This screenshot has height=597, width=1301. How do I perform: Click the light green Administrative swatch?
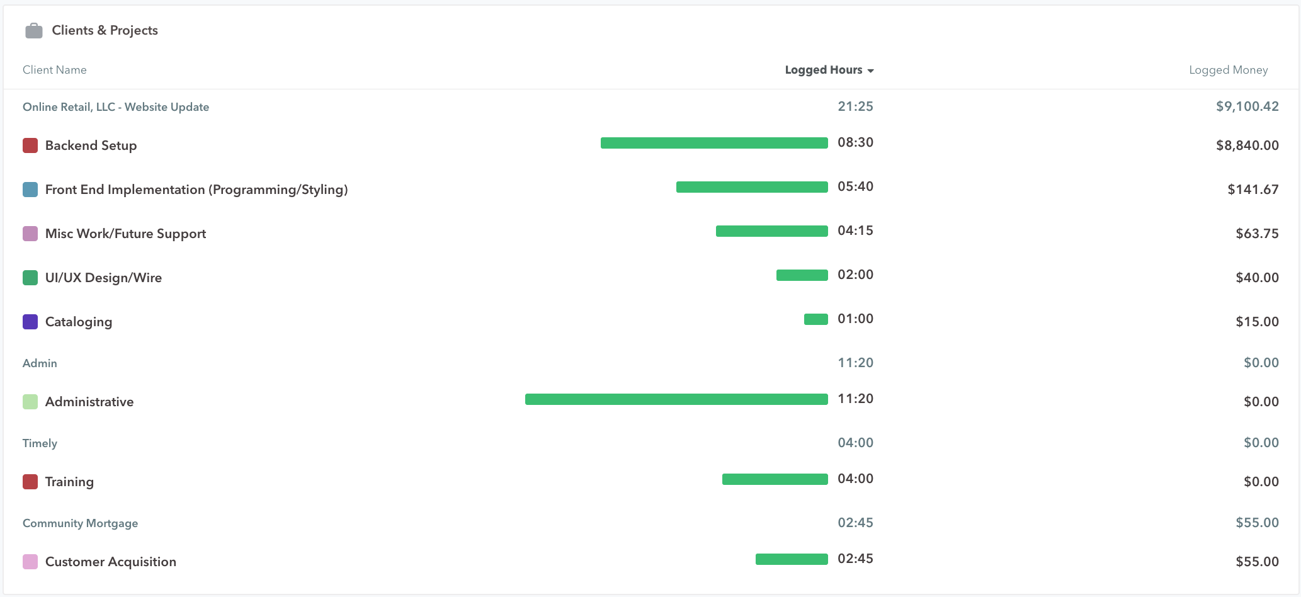point(30,402)
